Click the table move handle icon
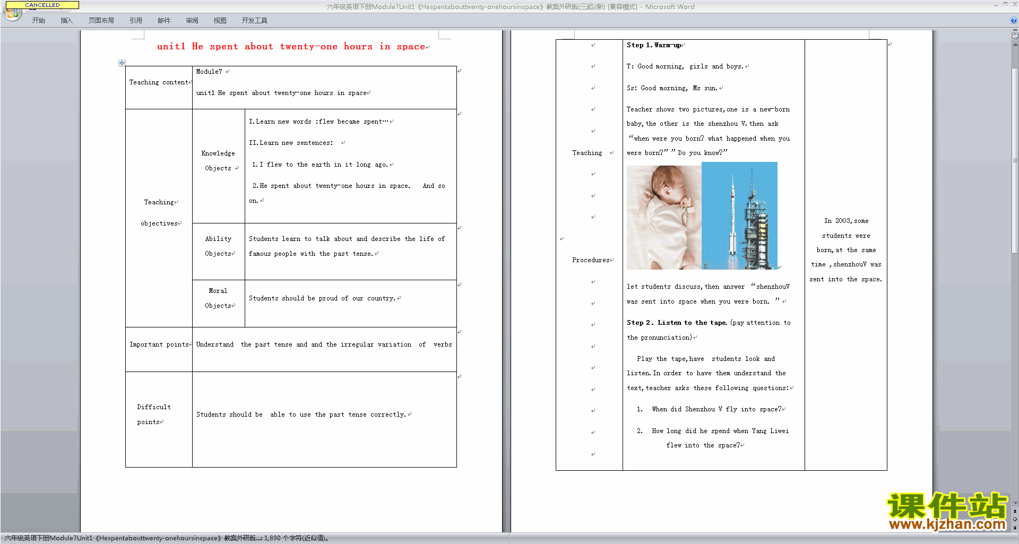The height and width of the screenshot is (544, 1019). pyautogui.click(x=122, y=63)
